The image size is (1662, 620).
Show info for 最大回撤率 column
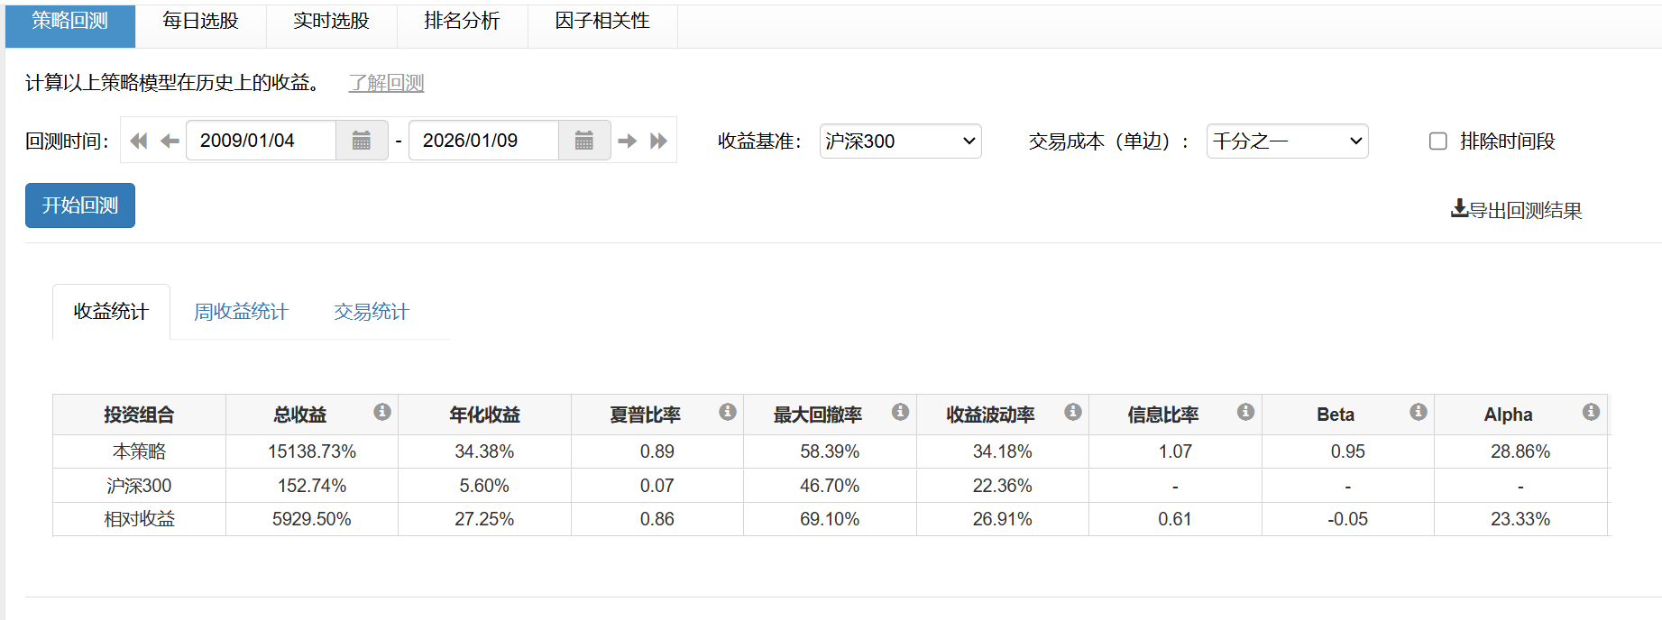coord(900,412)
